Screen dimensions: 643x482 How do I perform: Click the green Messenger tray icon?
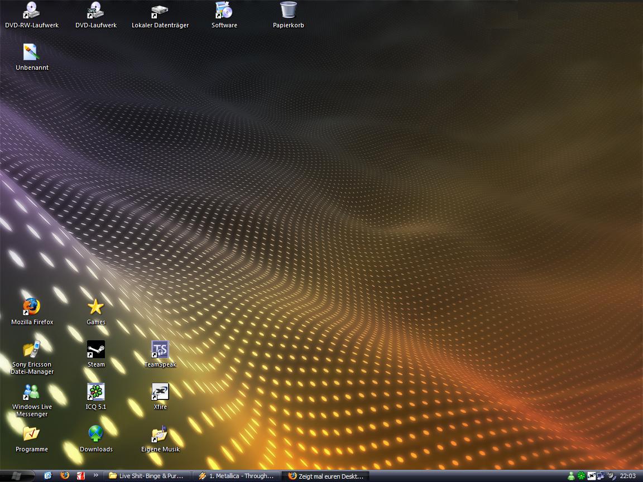pyautogui.click(x=571, y=476)
